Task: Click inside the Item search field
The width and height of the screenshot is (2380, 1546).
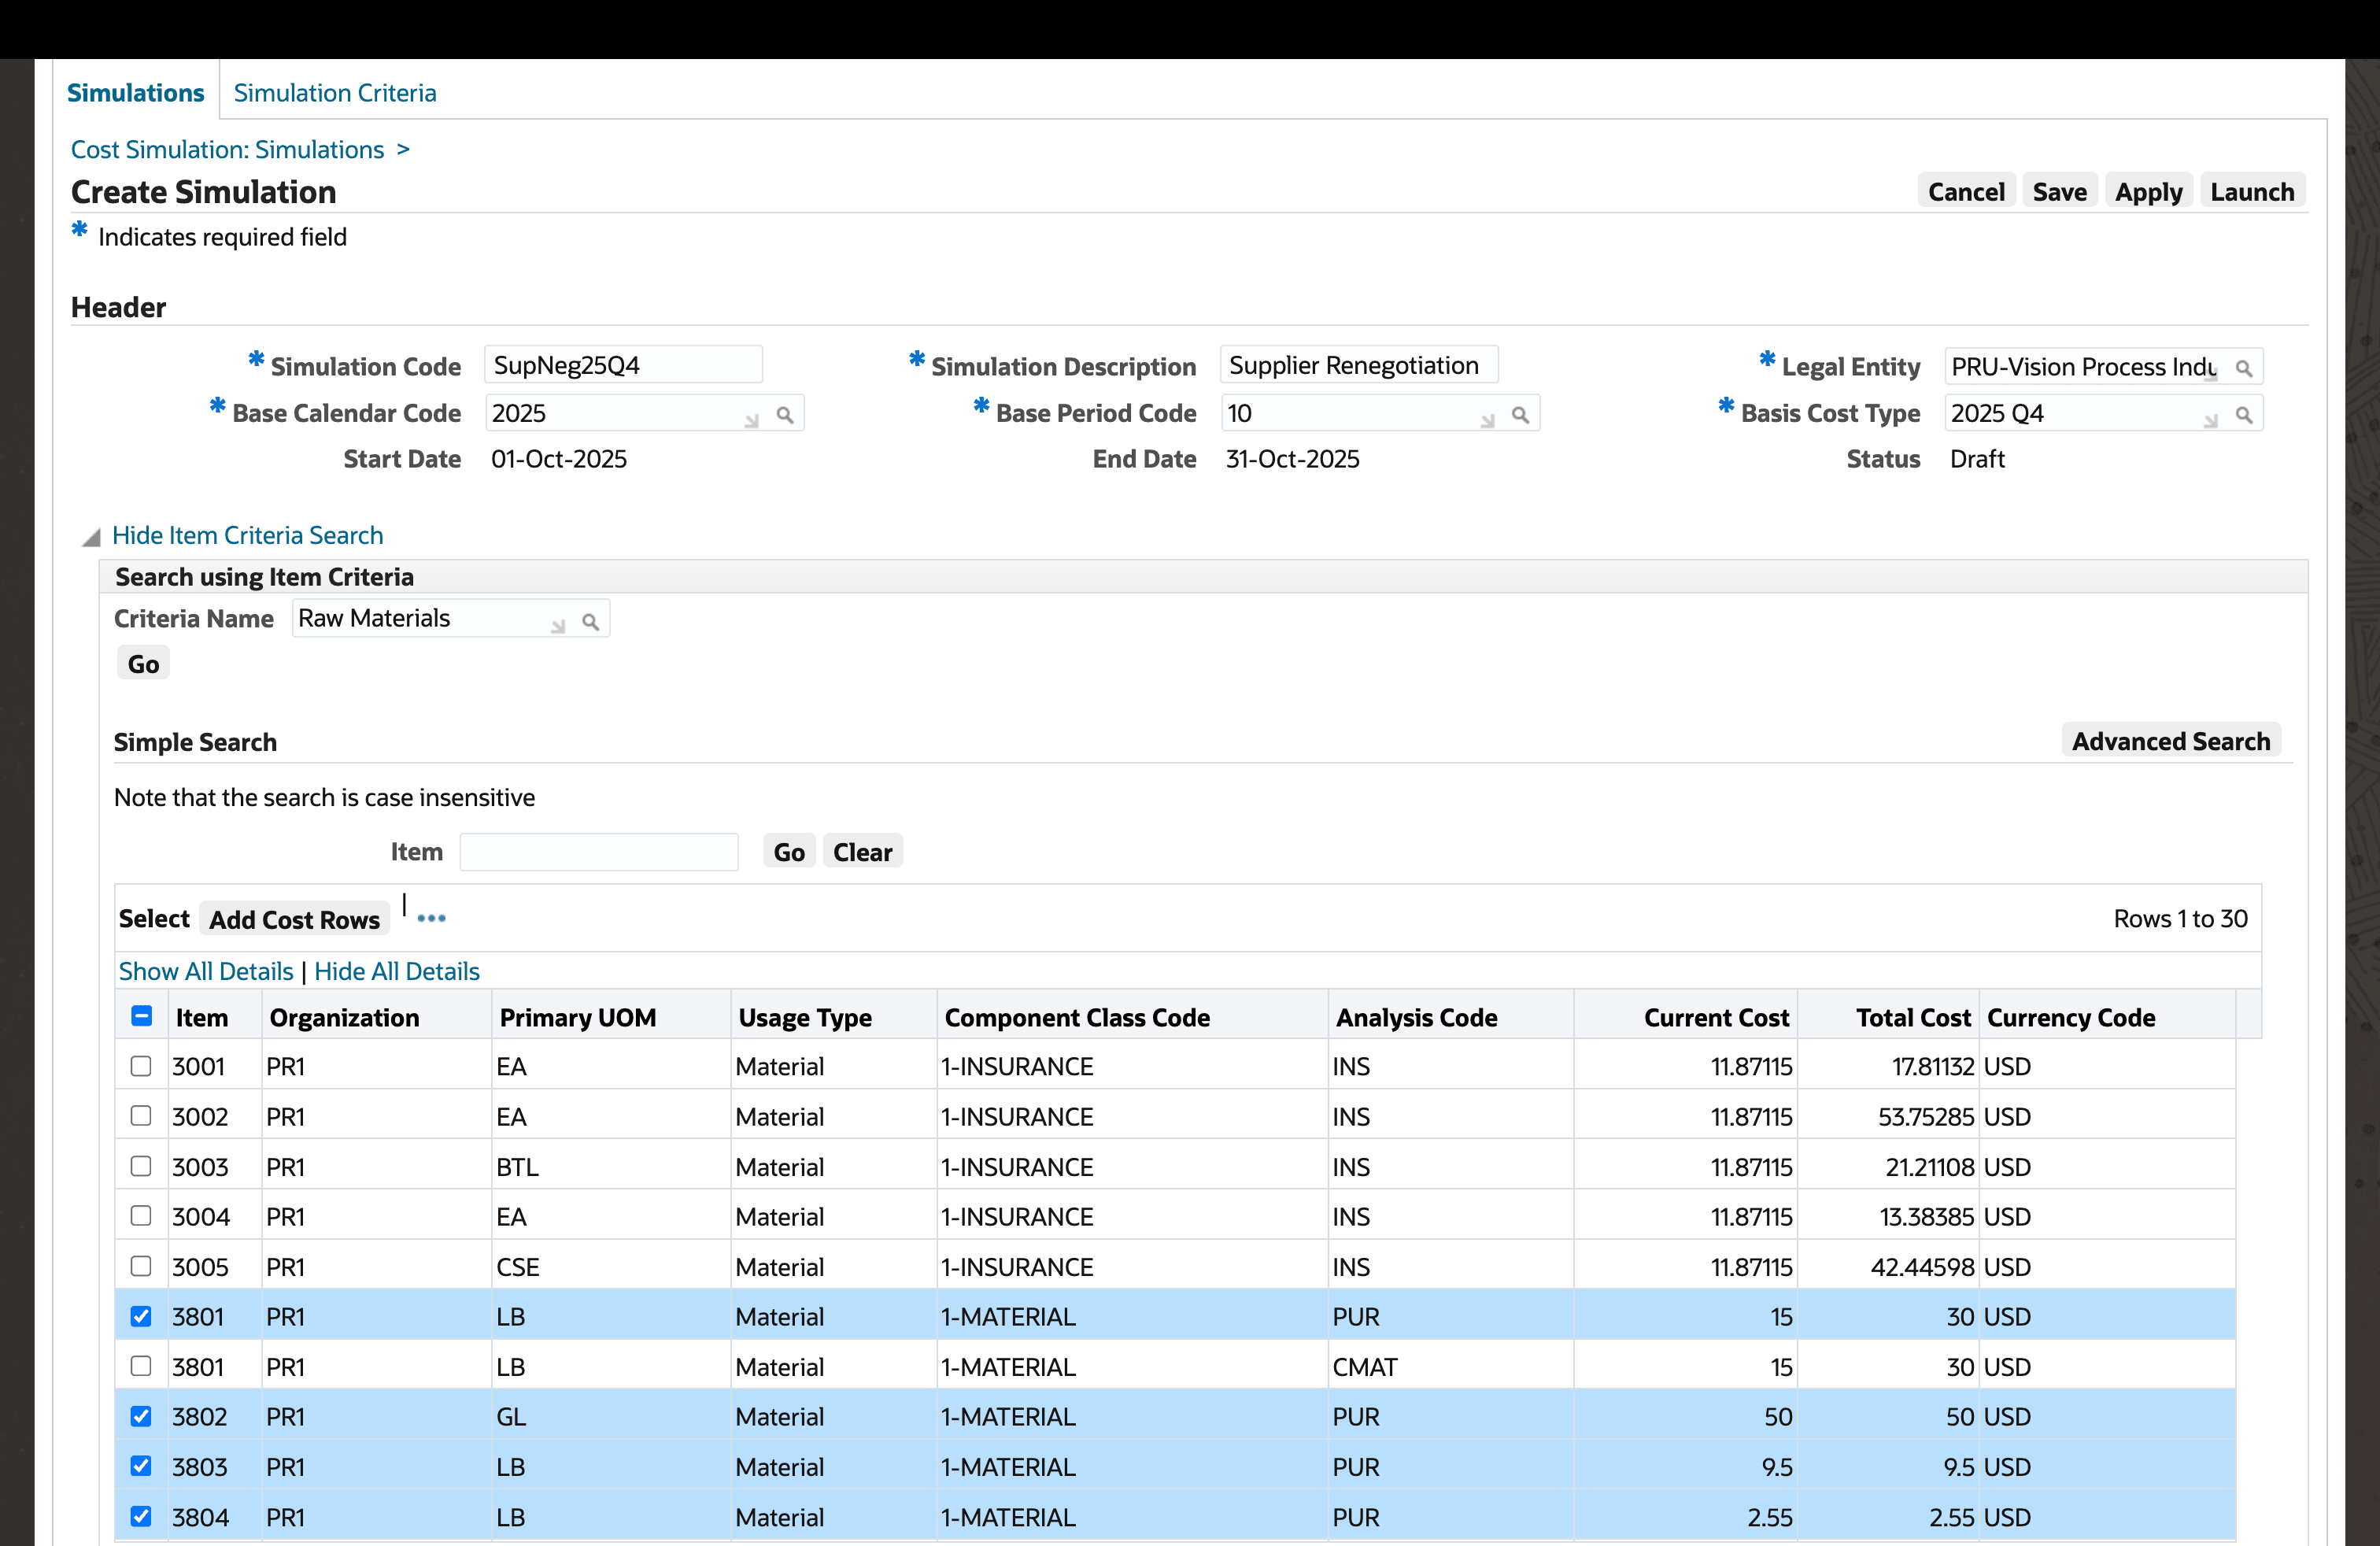Action: [x=598, y=851]
